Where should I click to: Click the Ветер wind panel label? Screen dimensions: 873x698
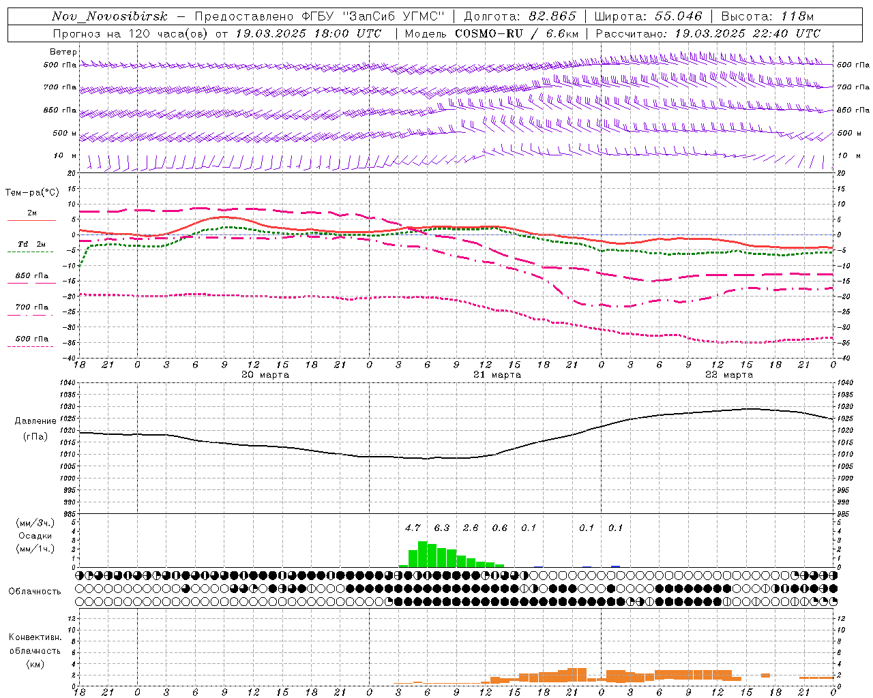pos(63,52)
